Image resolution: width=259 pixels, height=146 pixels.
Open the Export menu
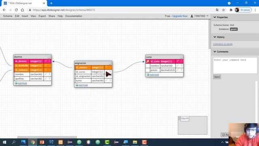42,16
